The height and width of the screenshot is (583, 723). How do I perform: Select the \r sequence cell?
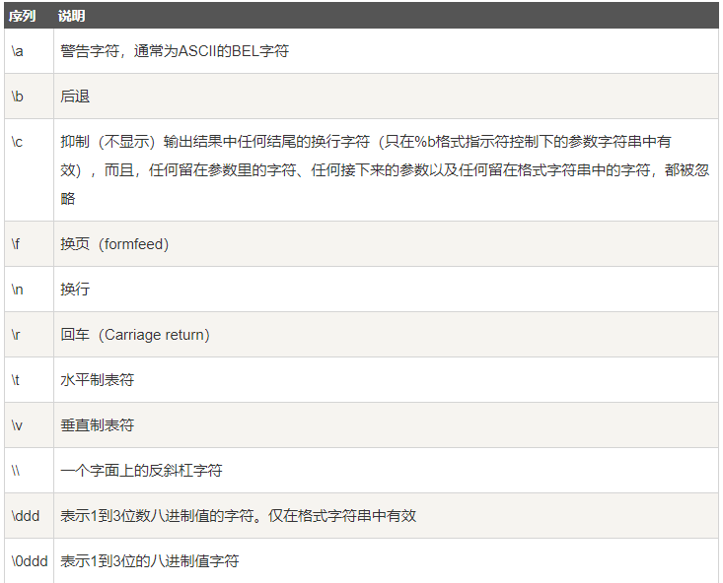click(x=29, y=334)
